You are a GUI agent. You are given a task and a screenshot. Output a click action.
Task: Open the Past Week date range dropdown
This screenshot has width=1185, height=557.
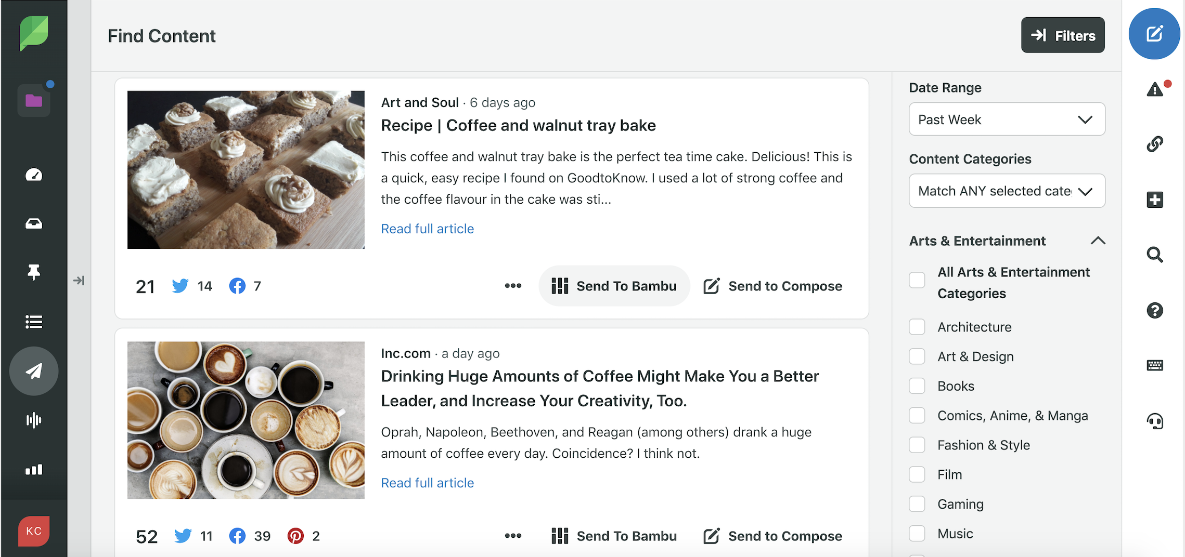pos(1007,120)
